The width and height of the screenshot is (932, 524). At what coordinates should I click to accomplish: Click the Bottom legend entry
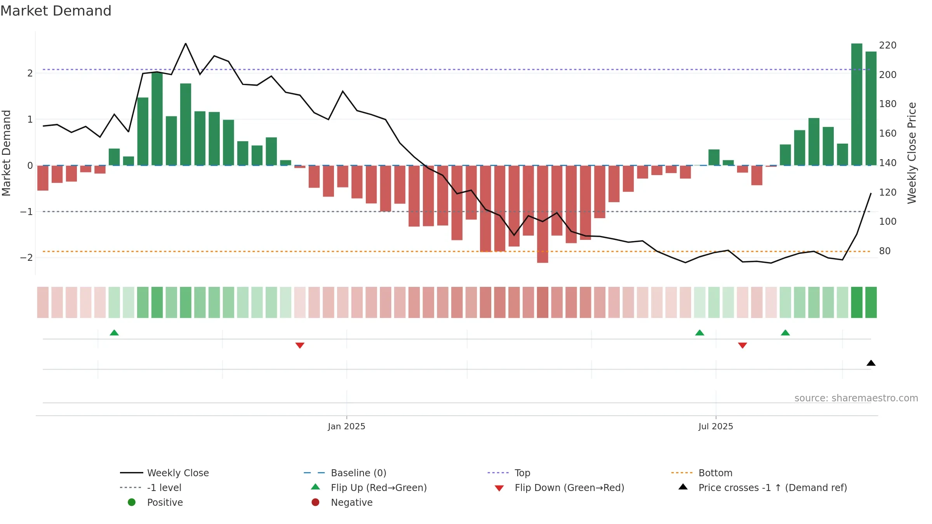pos(702,473)
